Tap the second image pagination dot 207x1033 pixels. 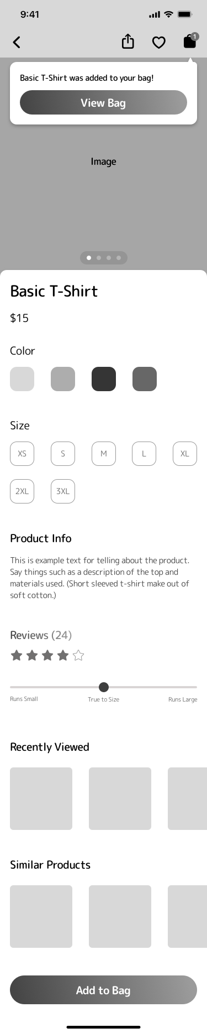coord(99,258)
